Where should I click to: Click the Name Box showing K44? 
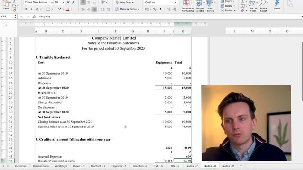pyautogui.click(x=7, y=17)
